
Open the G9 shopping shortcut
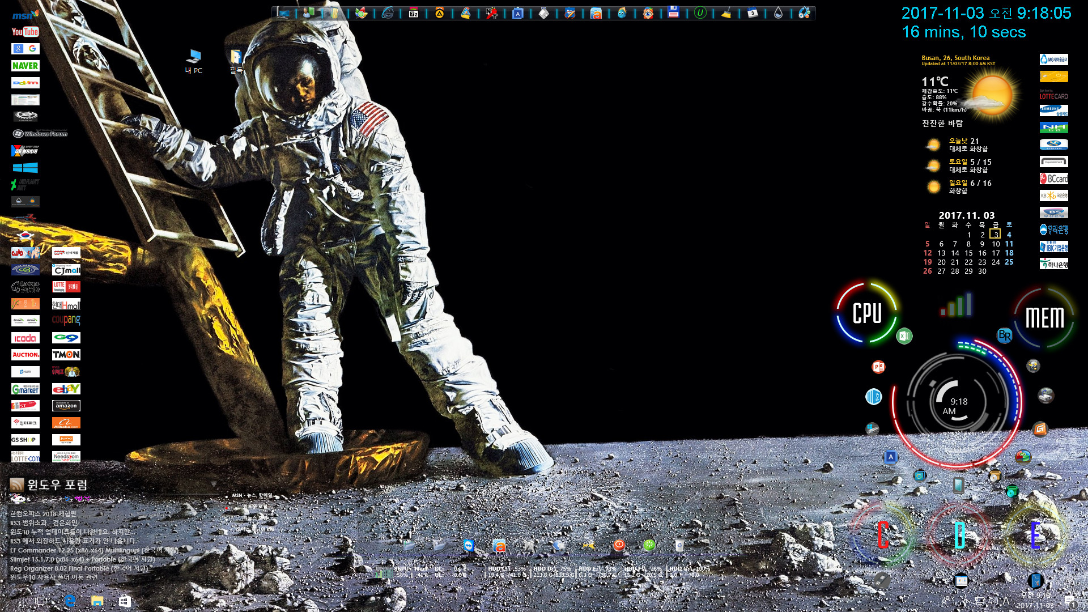[x=66, y=338]
